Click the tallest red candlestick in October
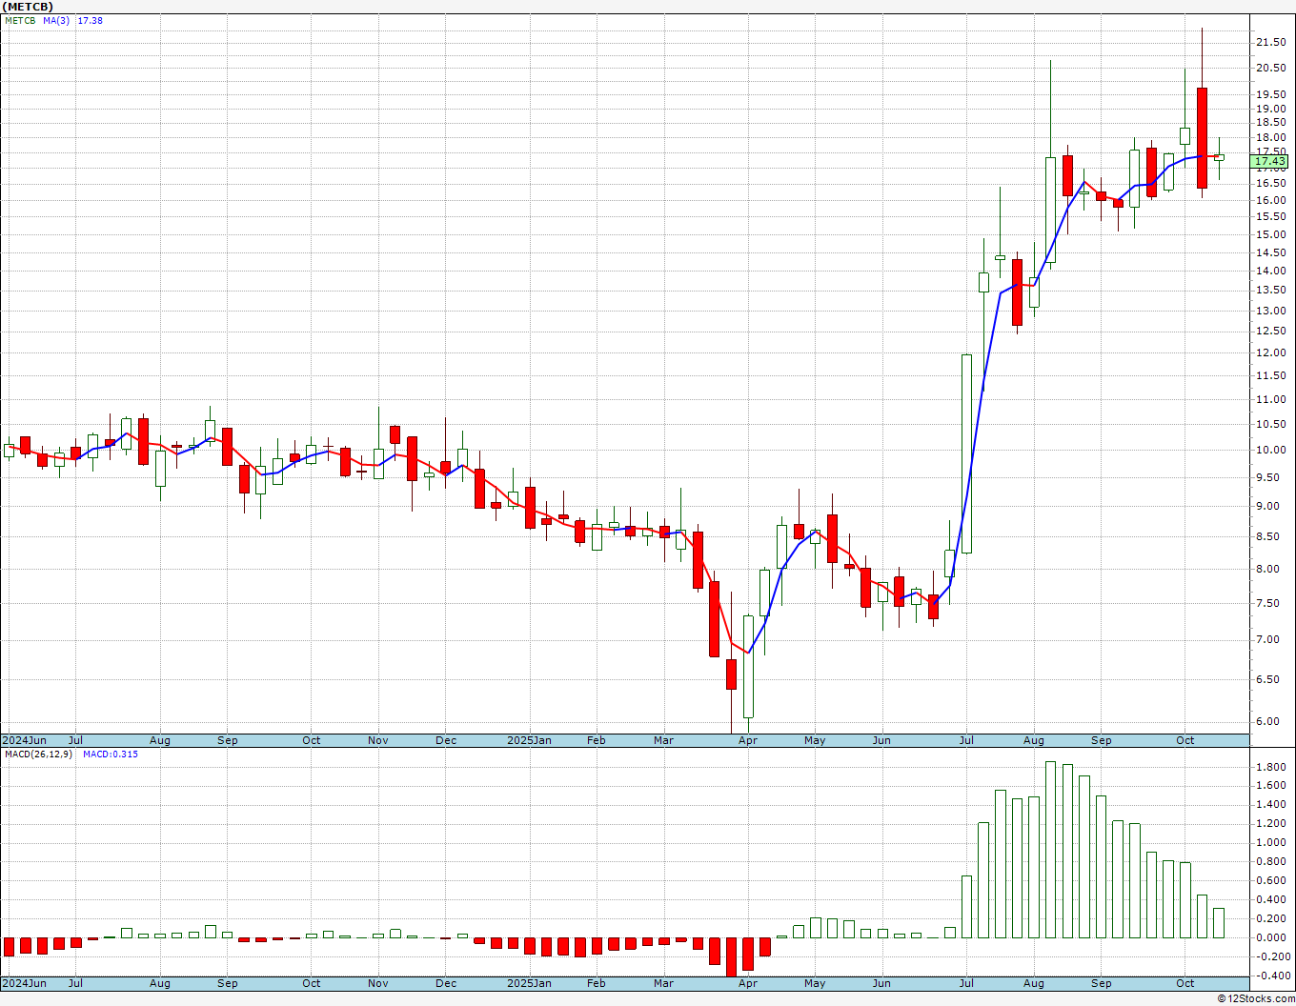1296x1006 pixels. click(1203, 138)
